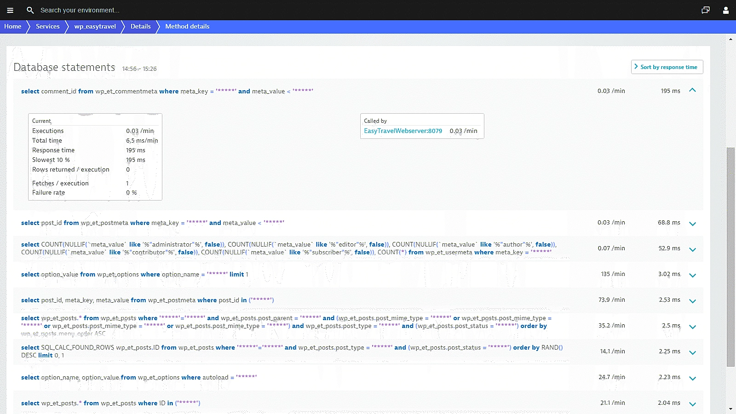736x414 pixels.
Task: Open EasyTravelWebserver:8079 link
Action: (403, 131)
